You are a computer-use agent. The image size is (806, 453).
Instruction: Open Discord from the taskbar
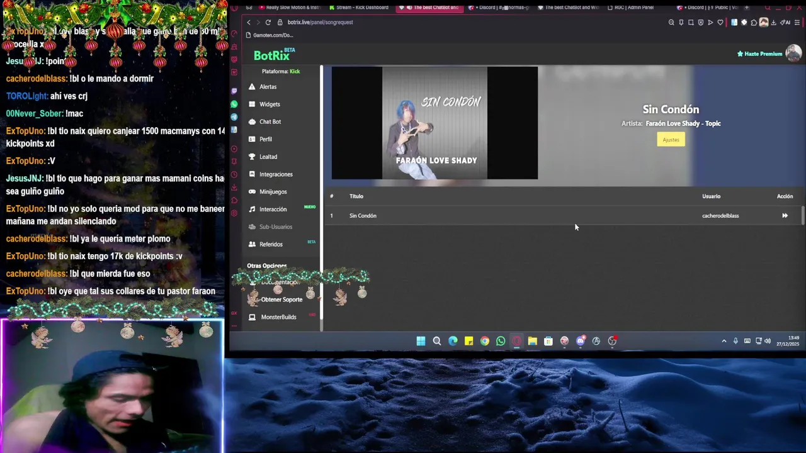coord(581,341)
